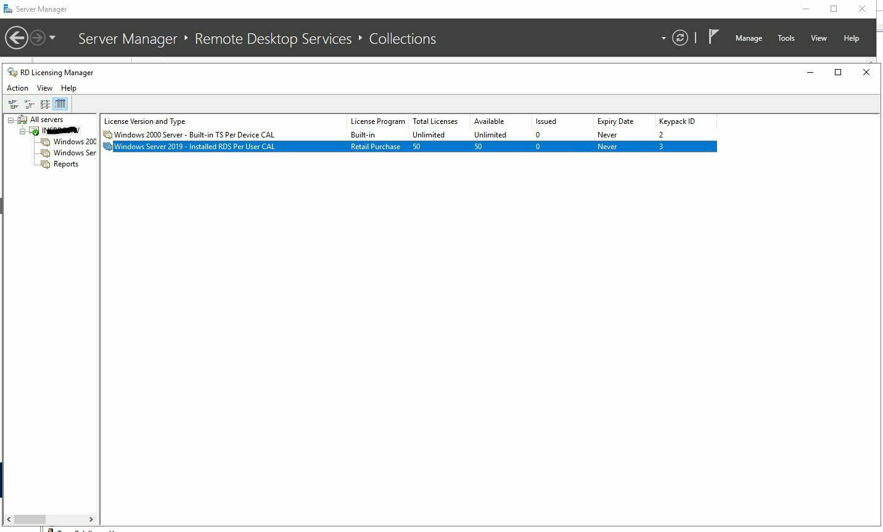Click the back navigation arrow in Server Manager

(x=16, y=38)
